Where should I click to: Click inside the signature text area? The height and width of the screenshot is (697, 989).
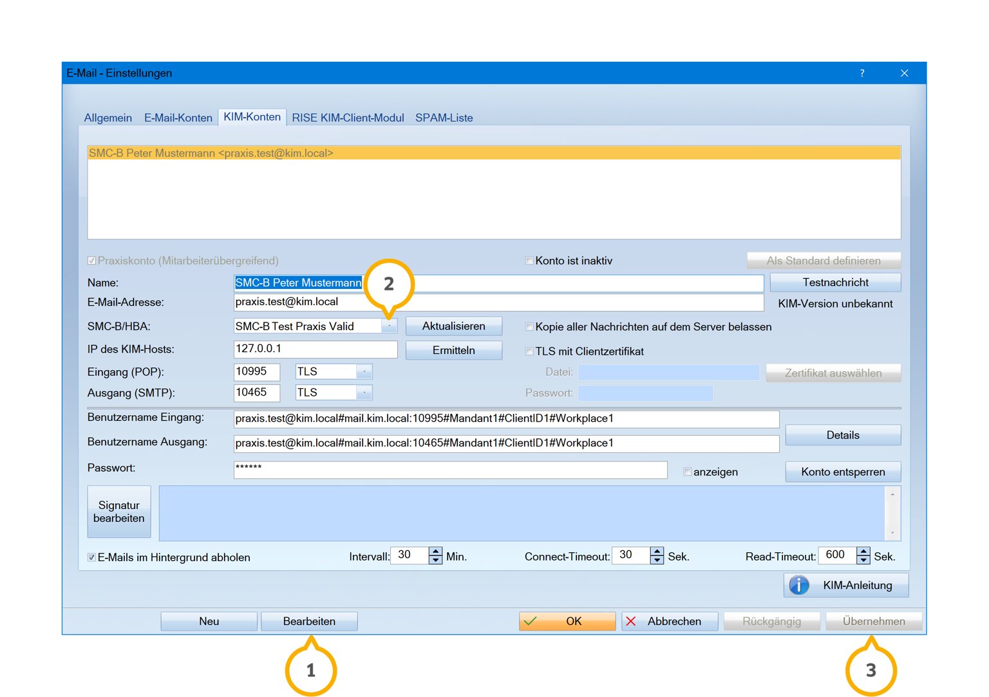[522, 513]
